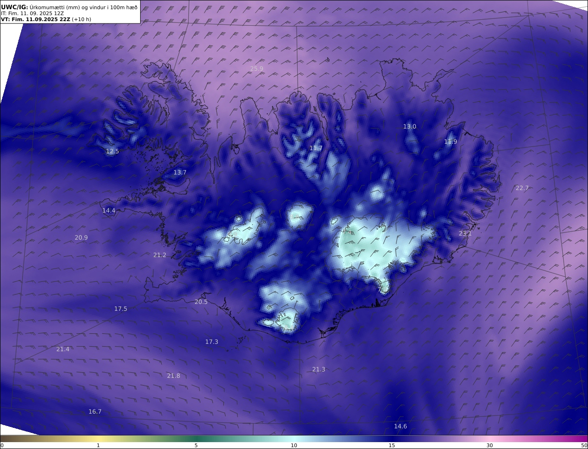Click the 20.5 value label
This screenshot has width=588, height=449.
pos(201,302)
